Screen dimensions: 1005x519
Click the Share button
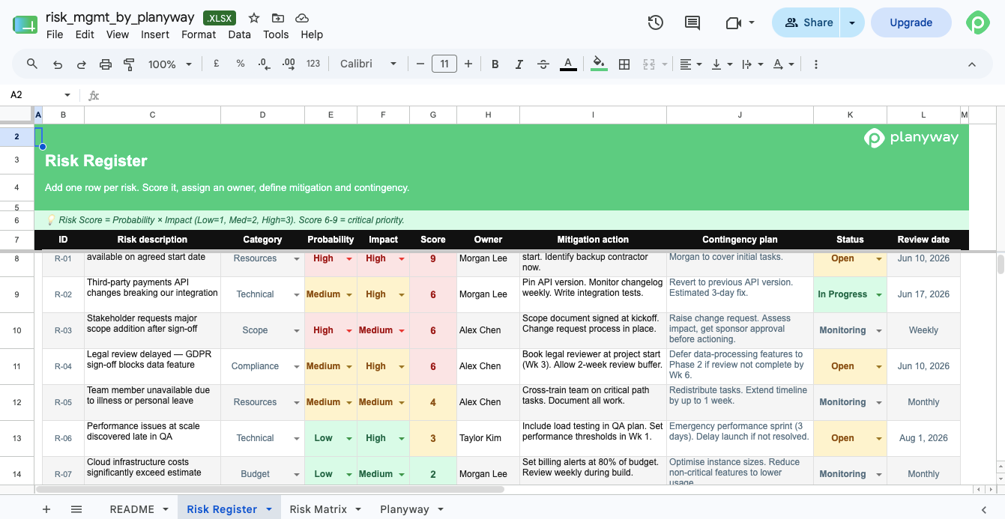(x=806, y=22)
